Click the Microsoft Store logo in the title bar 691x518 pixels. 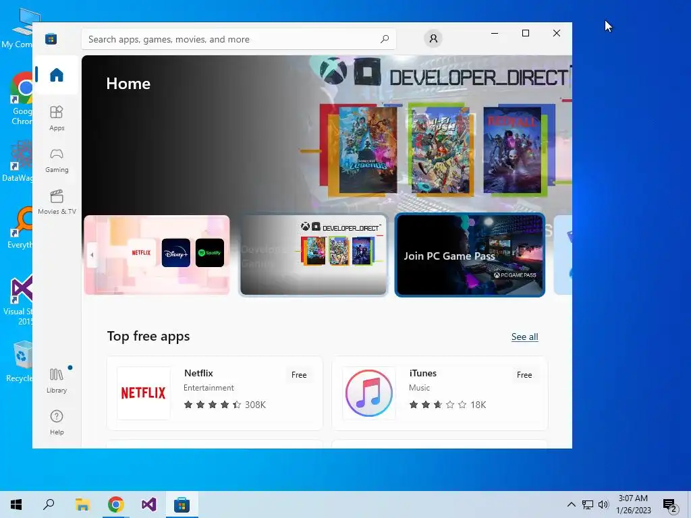[51, 38]
